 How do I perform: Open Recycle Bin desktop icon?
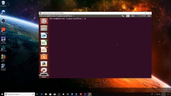3,3
